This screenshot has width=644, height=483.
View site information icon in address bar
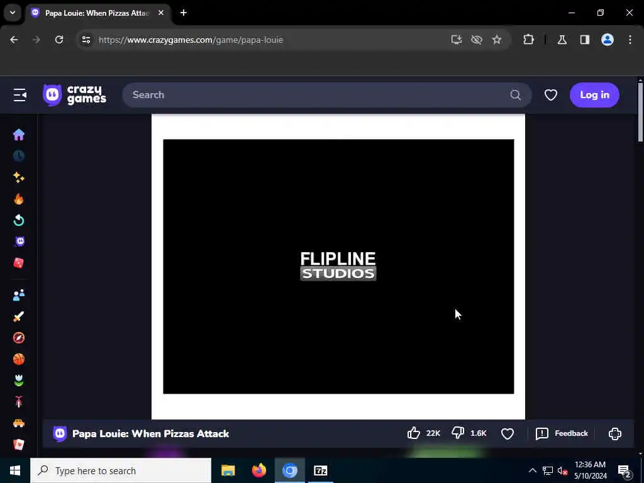[86, 40]
